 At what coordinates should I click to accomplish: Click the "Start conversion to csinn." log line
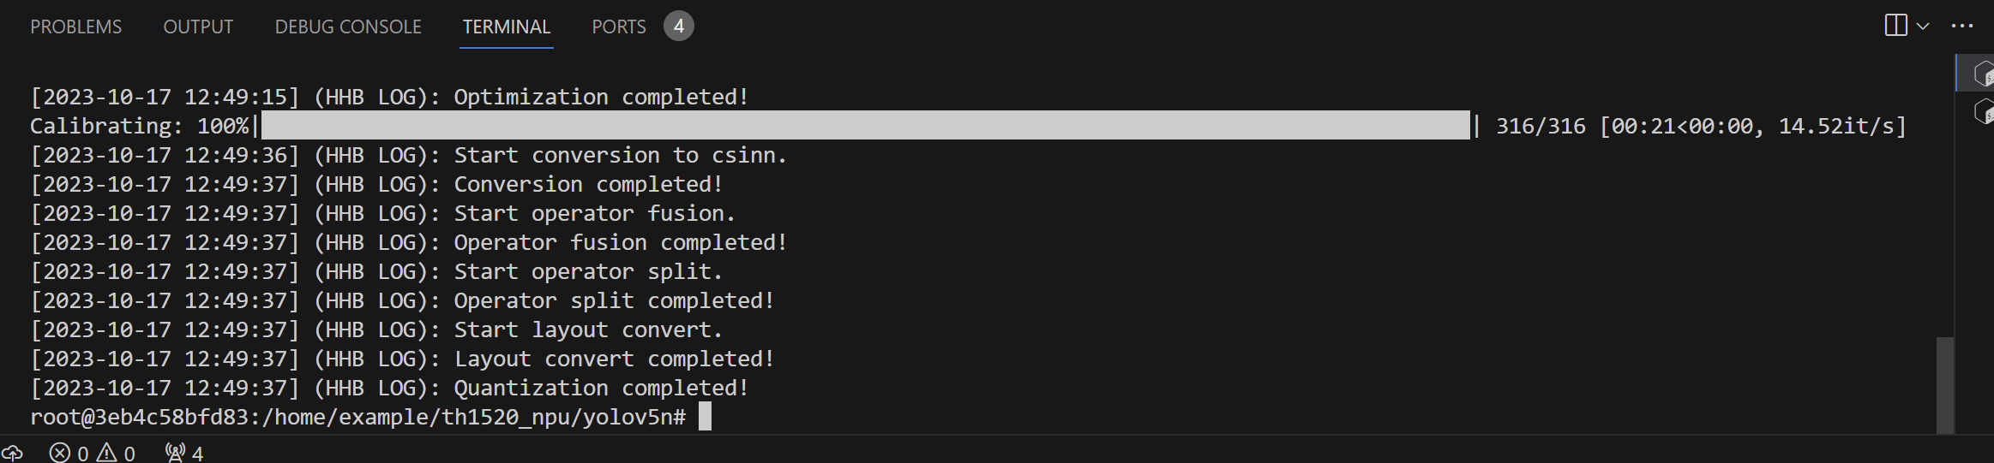click(620, 155)
